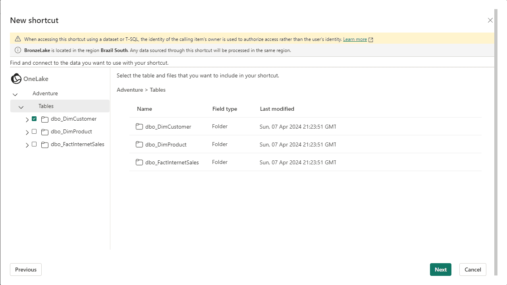Expand dbo_DimProduct tree node chevron
507x285 pixels.
27,133
